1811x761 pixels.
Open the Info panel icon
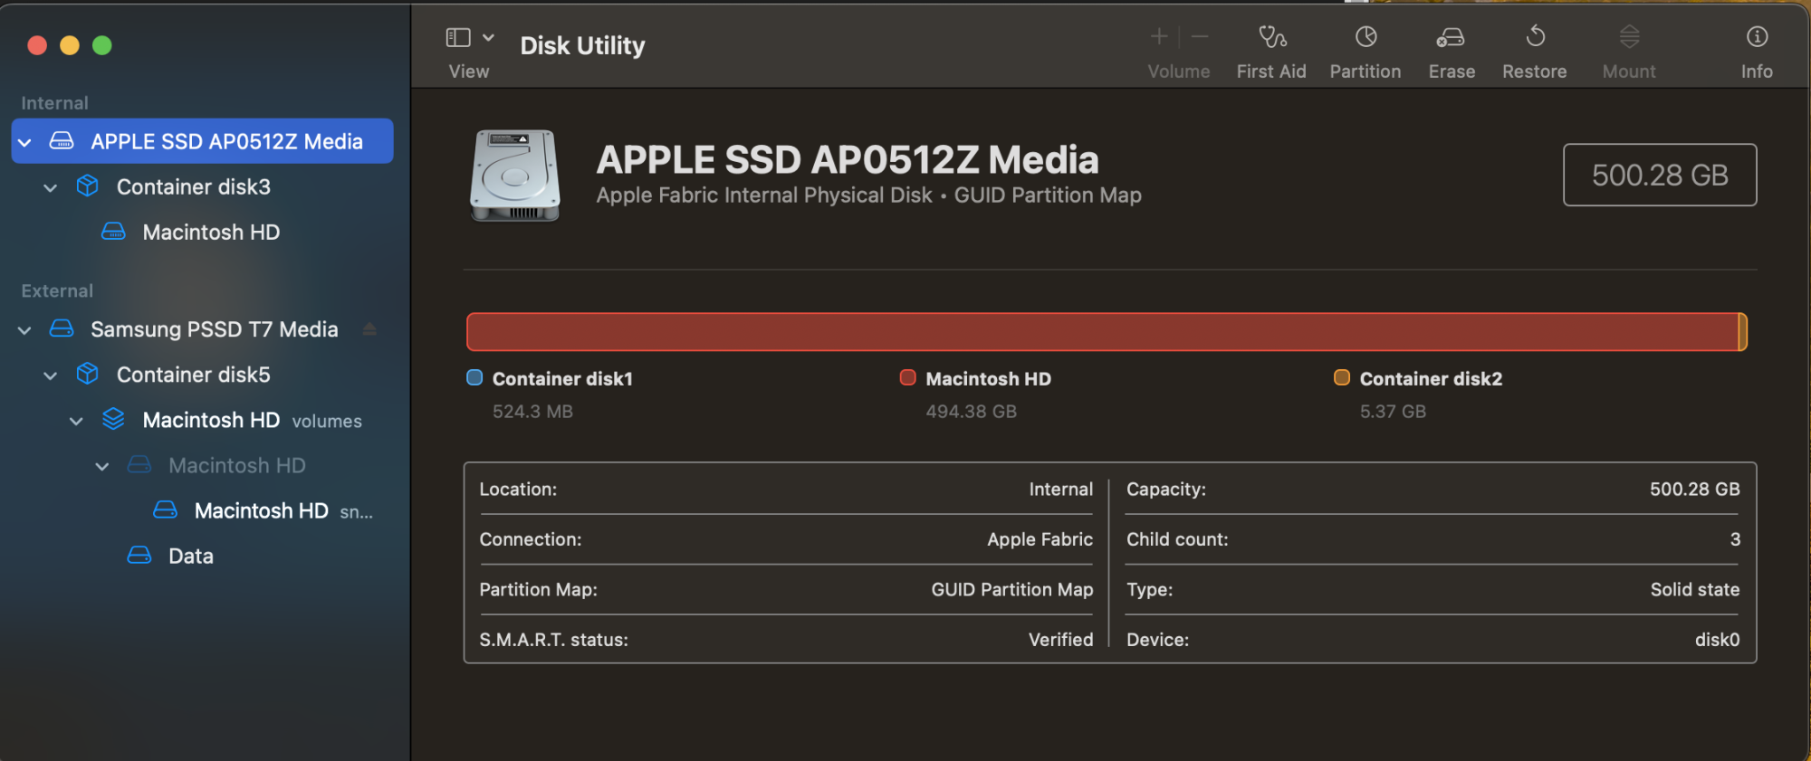pyautogui.click(x=1757, y=37)
